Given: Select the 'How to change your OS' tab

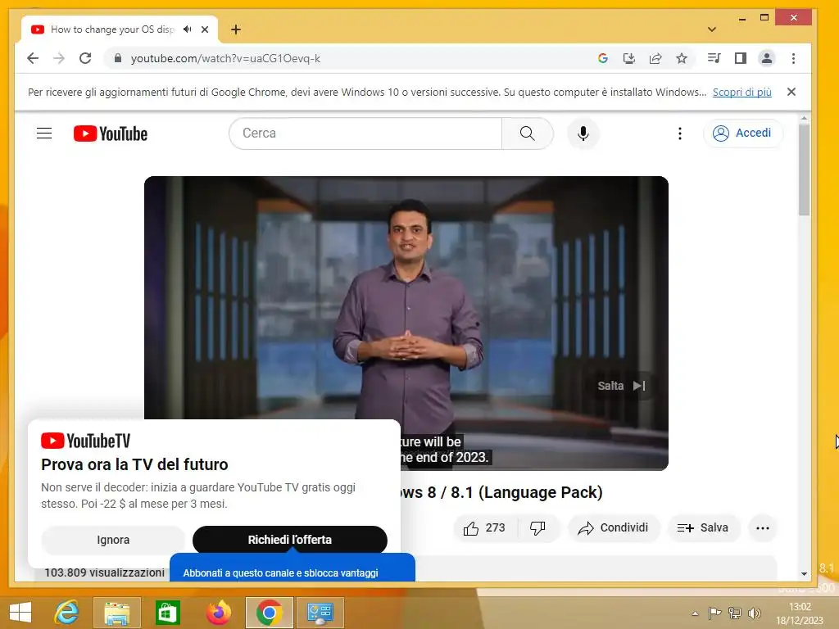Looking at the screenshot, I should point(112,29).
